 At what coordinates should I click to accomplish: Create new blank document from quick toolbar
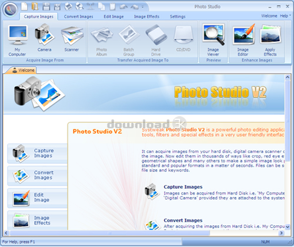pyautogui.click(x=24, y=6)
